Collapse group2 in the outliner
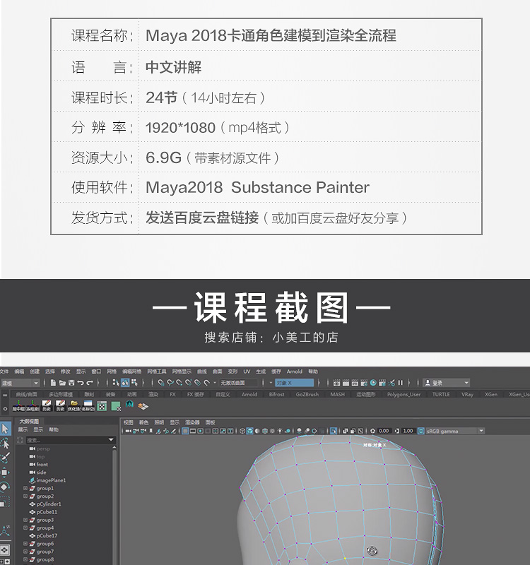 [x=25, y=496]
